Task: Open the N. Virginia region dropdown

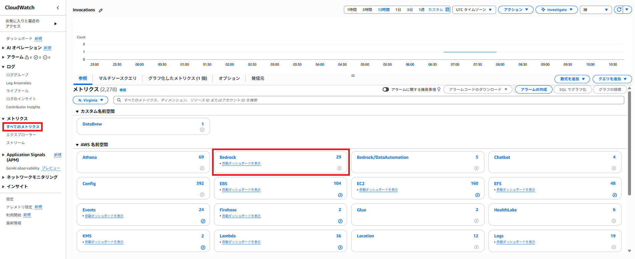Action: pos(90,100)
